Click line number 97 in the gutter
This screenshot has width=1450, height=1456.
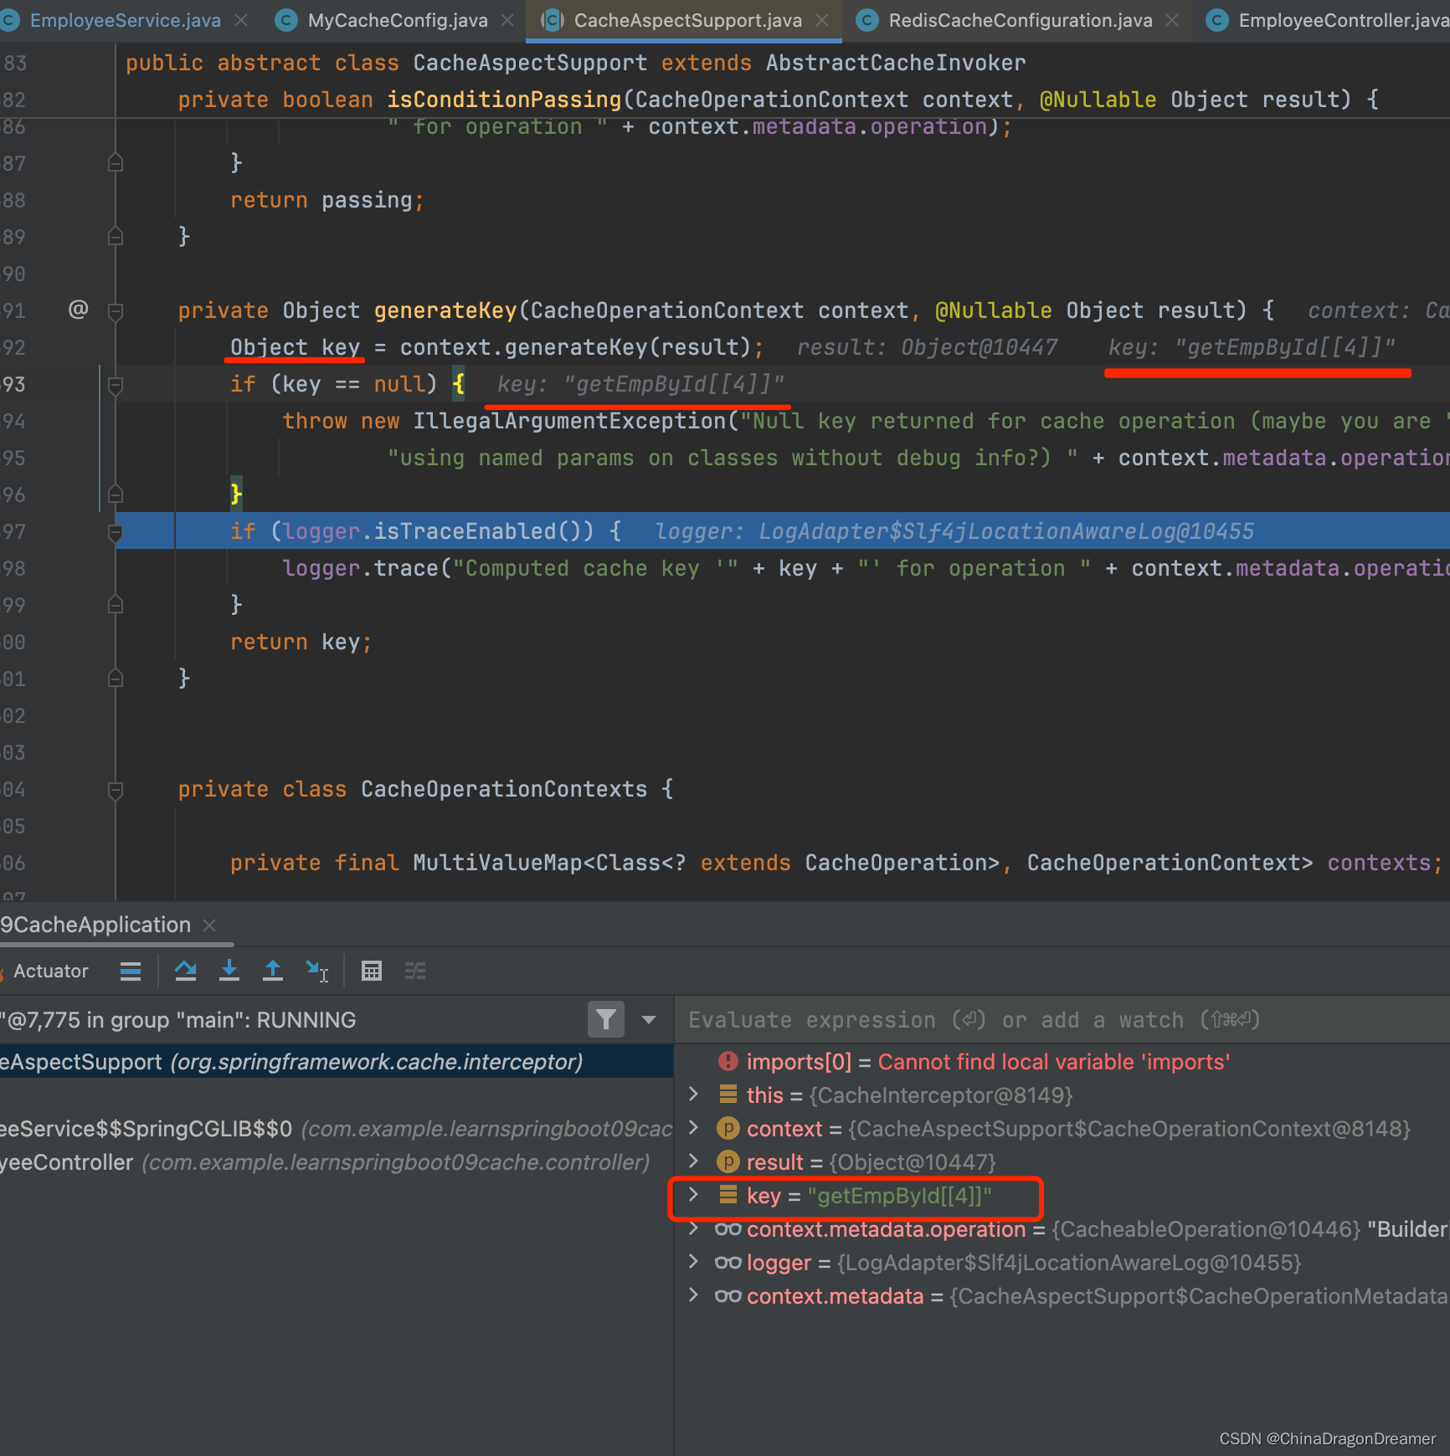pos(13,531)
